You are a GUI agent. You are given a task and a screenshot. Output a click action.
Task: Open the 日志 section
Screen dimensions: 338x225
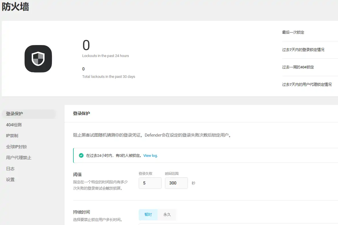[10, 169]
